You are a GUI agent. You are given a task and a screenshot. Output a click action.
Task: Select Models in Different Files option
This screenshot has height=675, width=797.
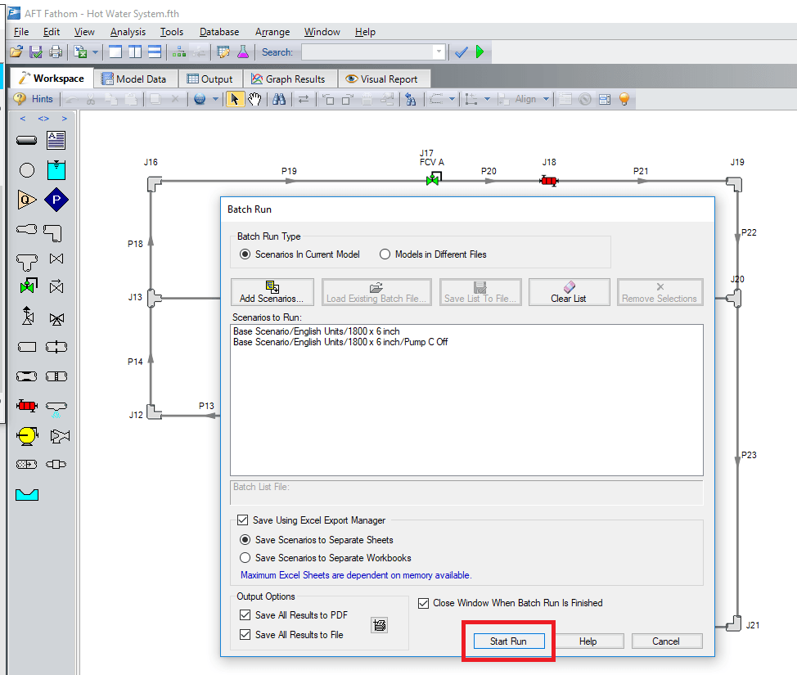(433, 254)
